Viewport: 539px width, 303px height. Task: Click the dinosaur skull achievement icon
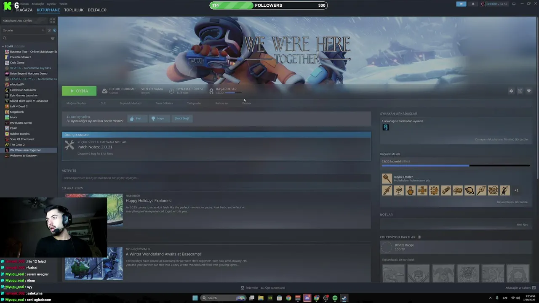pos(493,191)
